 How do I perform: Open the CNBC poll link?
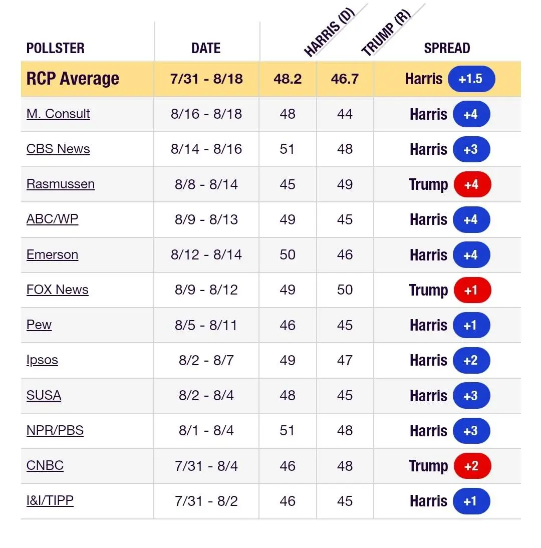point(45,465)
